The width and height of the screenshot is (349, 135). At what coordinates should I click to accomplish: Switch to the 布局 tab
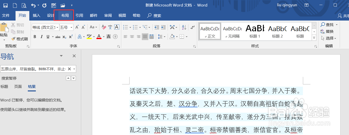pos(65,16)
